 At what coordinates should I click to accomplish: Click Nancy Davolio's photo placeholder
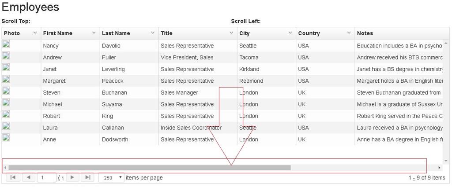[6, 44]
